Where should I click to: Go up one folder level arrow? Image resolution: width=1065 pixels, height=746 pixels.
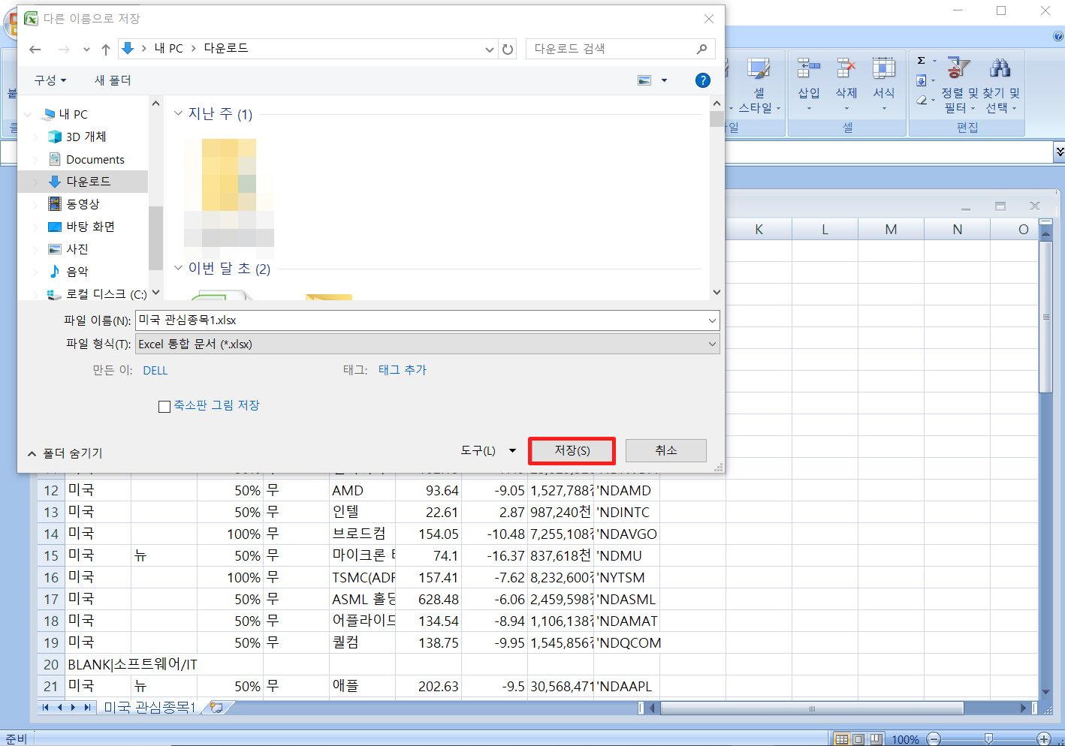[106, 50]
